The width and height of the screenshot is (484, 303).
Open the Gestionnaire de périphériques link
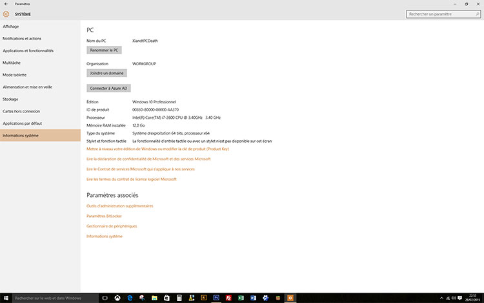tap(112, 226)
